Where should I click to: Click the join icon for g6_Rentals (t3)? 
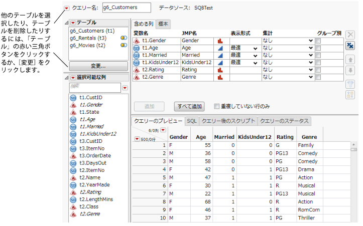pyautogui.click(x=124, y=38)
